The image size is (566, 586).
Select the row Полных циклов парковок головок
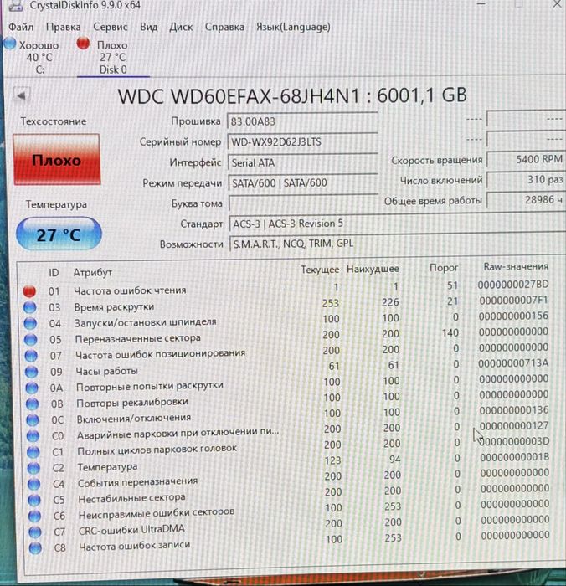tap(289, 448)
